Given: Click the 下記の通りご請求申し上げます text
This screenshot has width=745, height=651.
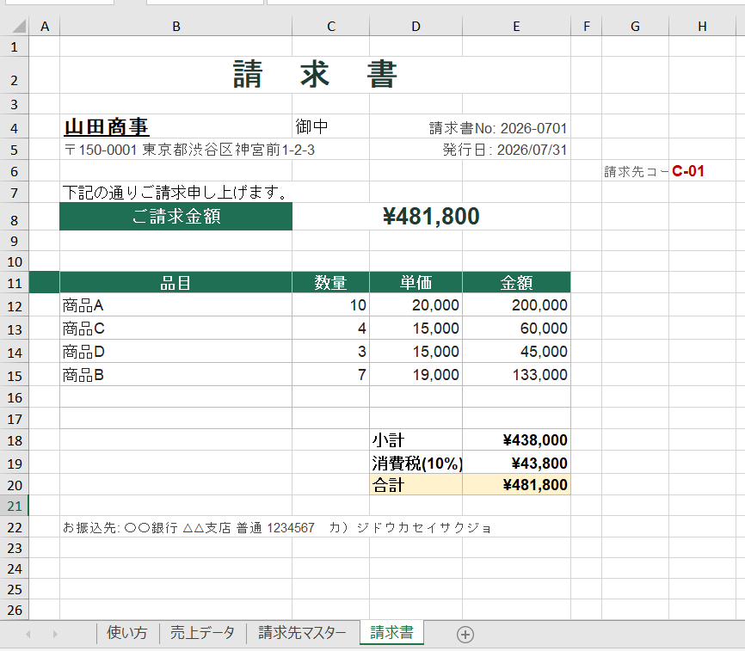Looking at the screenshot, I should (x=175, y=193).
